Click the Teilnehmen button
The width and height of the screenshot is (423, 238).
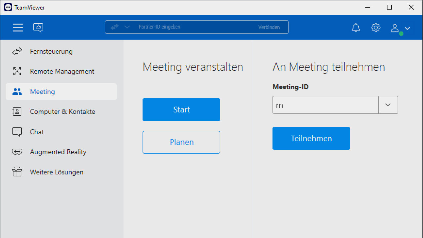pyautogui.click(x=311, y=139)
